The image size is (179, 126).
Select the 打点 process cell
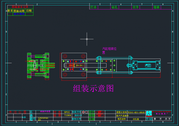pos(93,7)
